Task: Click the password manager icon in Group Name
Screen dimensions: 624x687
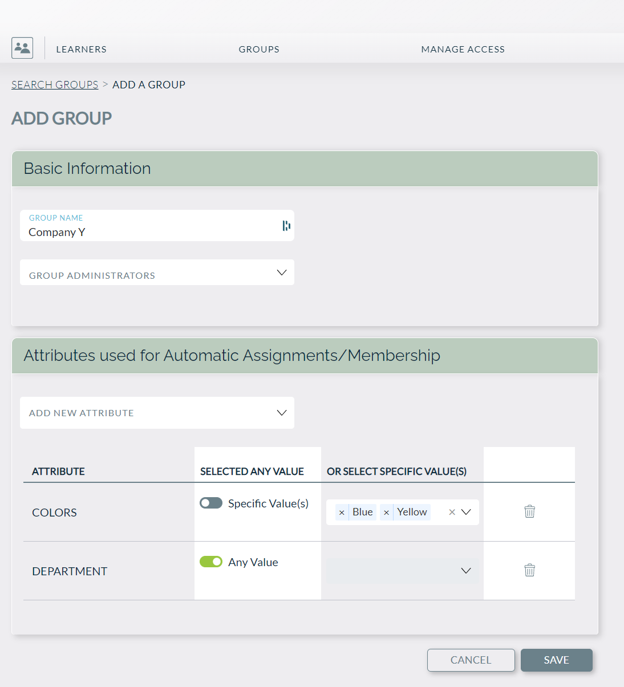Action: pyautogui.click(x=286, y=226)
